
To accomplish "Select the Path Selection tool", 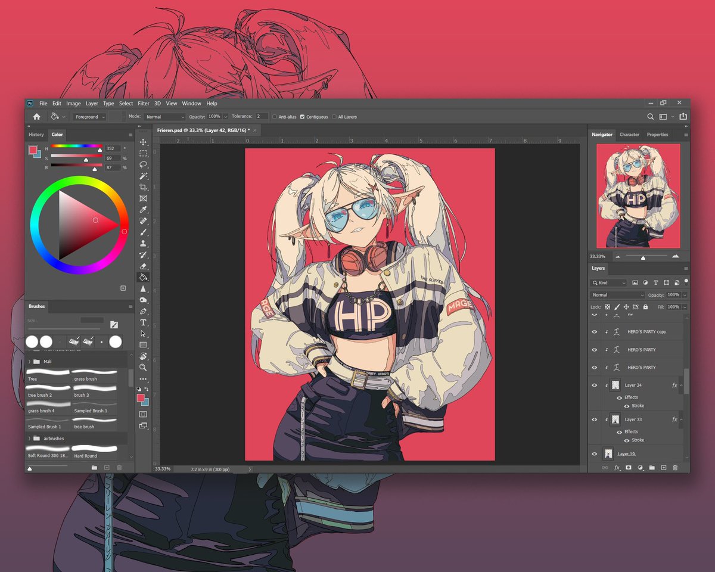I will tap(143, 334).
